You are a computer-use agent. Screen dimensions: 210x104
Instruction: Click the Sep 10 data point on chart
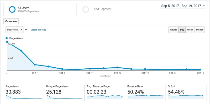pyautogui.click(x=76, y=69)
